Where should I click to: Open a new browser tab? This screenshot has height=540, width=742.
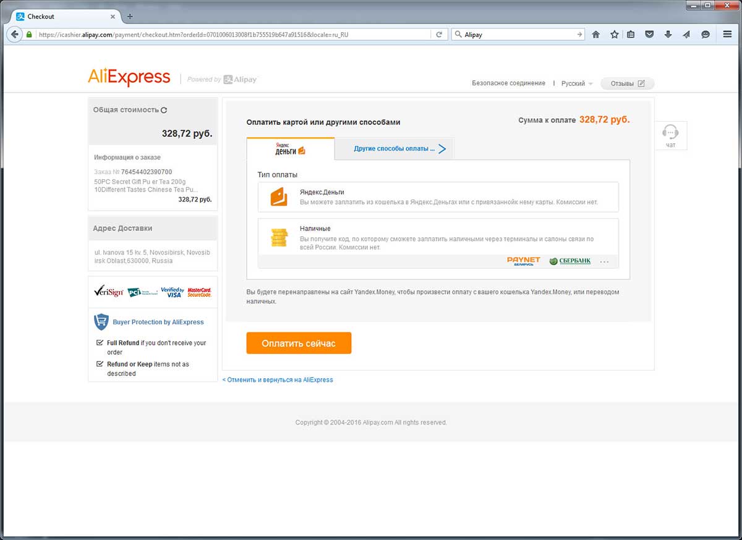pyautogui.click(x=130, y=17)
